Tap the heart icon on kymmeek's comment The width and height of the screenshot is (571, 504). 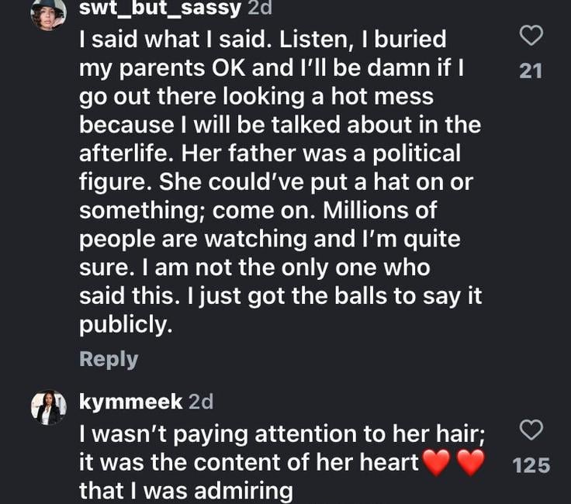pos(531,430)
